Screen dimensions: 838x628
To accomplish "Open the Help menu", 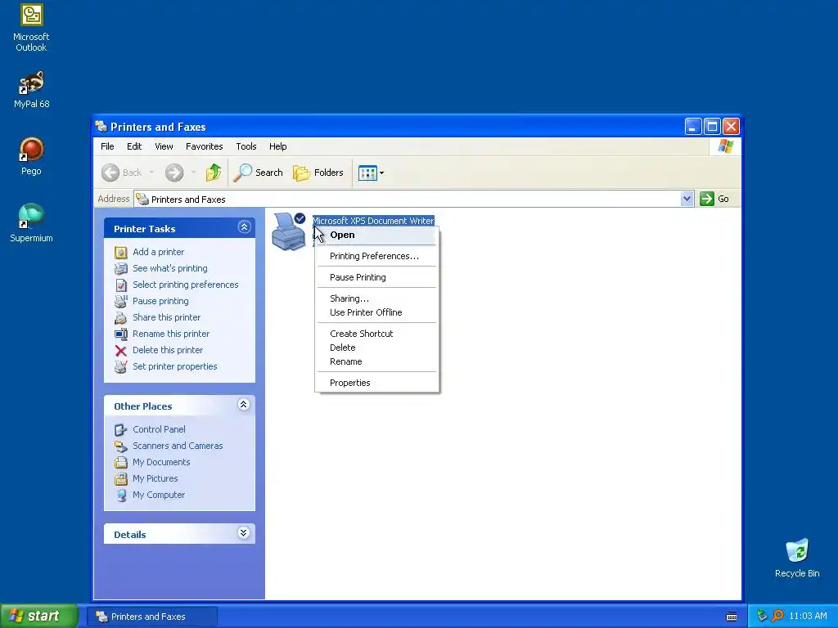I will point(278,146).
